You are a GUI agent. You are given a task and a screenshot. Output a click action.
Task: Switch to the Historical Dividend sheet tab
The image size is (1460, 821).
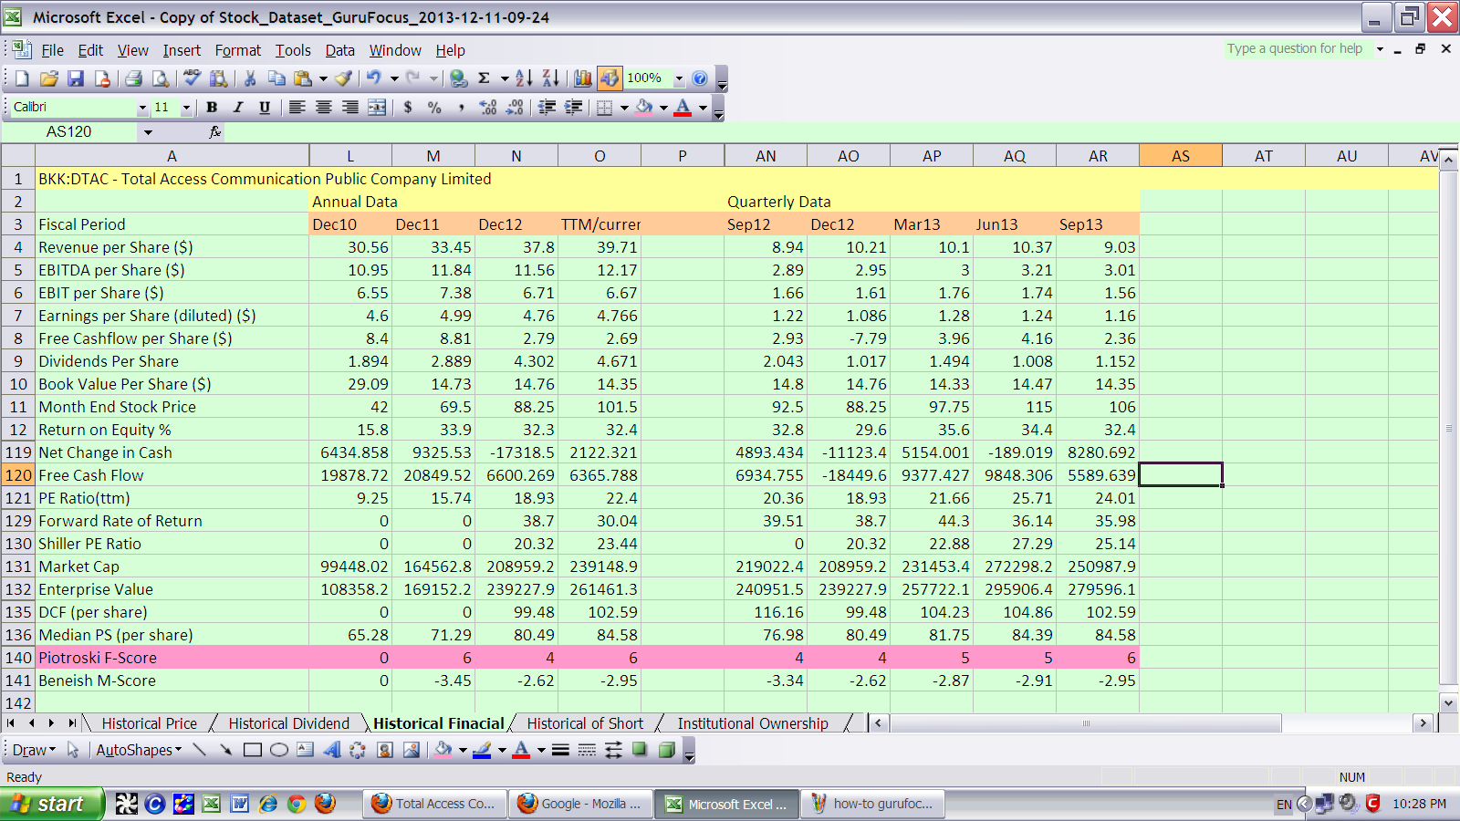[x=289, y=723]
